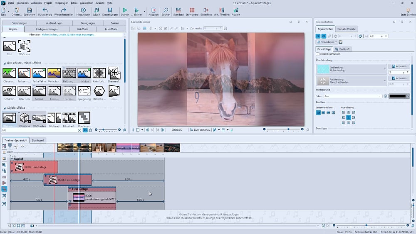Select the Filmstreifen object effect
Viewport: 416px width, 234px height.
(69, 118)
